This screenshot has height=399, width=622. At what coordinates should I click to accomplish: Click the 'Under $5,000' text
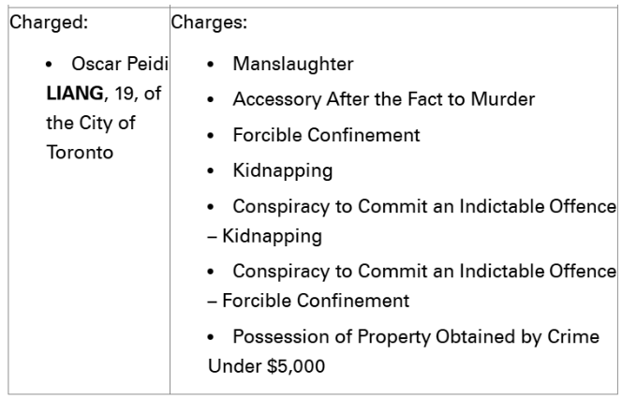tap(267, 366)
